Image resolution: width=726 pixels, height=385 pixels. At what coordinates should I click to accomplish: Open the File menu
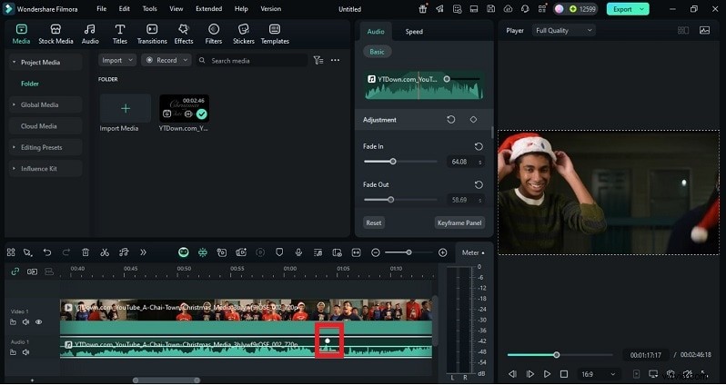click(101, 9)
